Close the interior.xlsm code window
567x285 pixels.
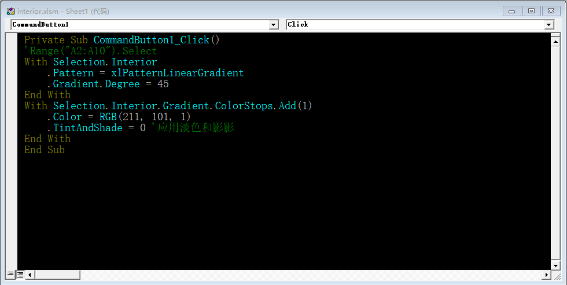point(550,11)
